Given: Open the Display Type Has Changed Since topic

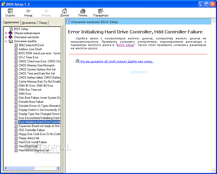Looking at the screenshot, I should pyautogui.click(x=39, y=114).
